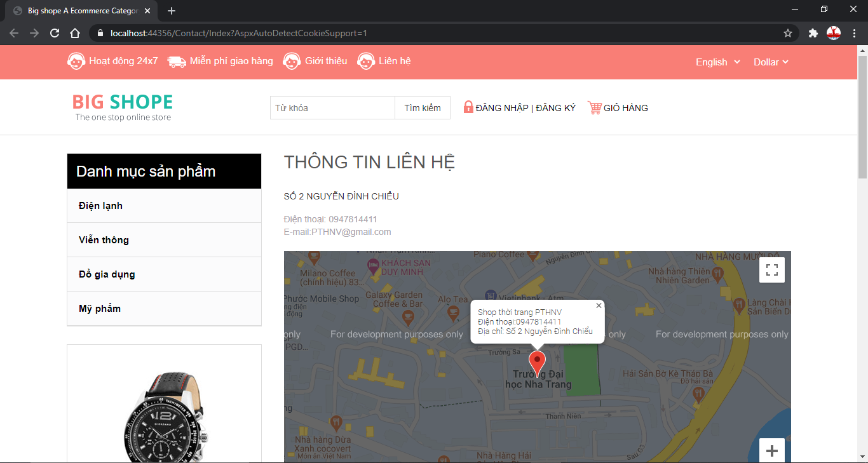The height and width of the screenshot is (463, 868).
Task: Click the Miễn phí giao hàng link
Action: [x=231, y=61]
